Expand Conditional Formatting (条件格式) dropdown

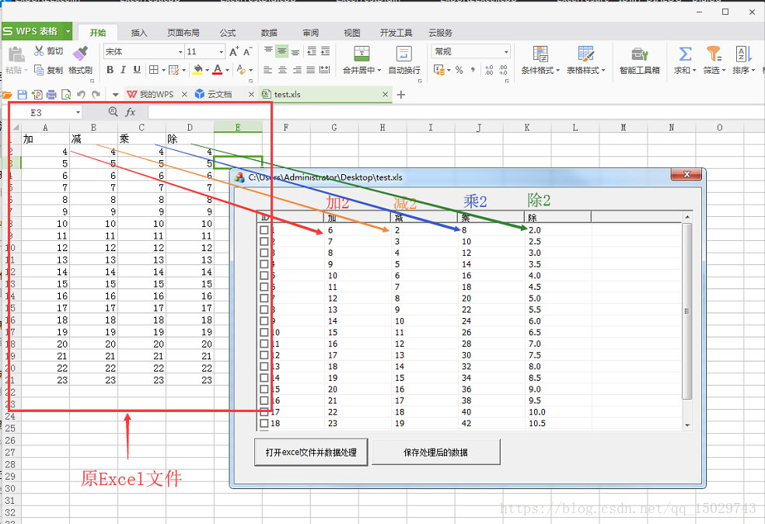click(x=557, y=70)
